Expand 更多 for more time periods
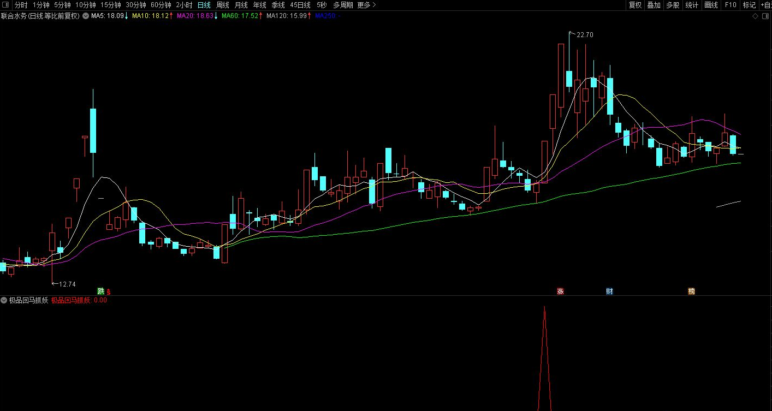Screen dimensions: 772x411 (366, 5)
